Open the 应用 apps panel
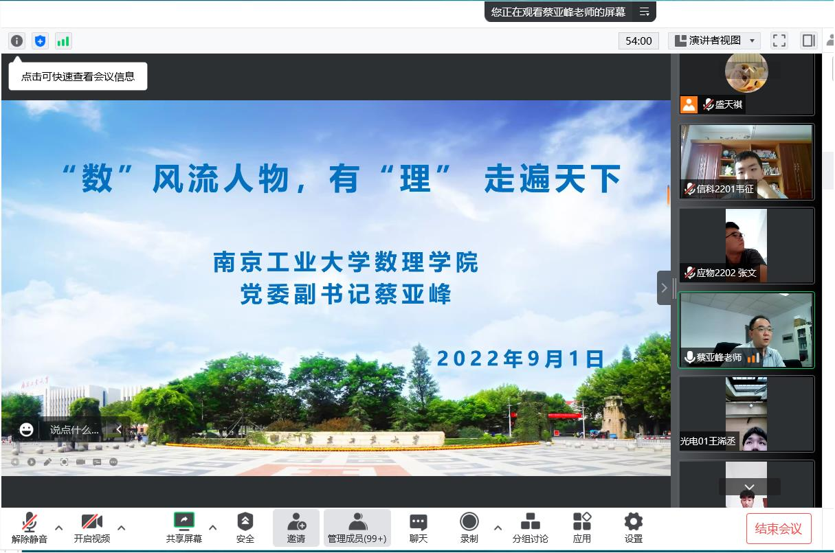Screen dimensions: 835x553 pyautogui.click(x=582, y=528)
